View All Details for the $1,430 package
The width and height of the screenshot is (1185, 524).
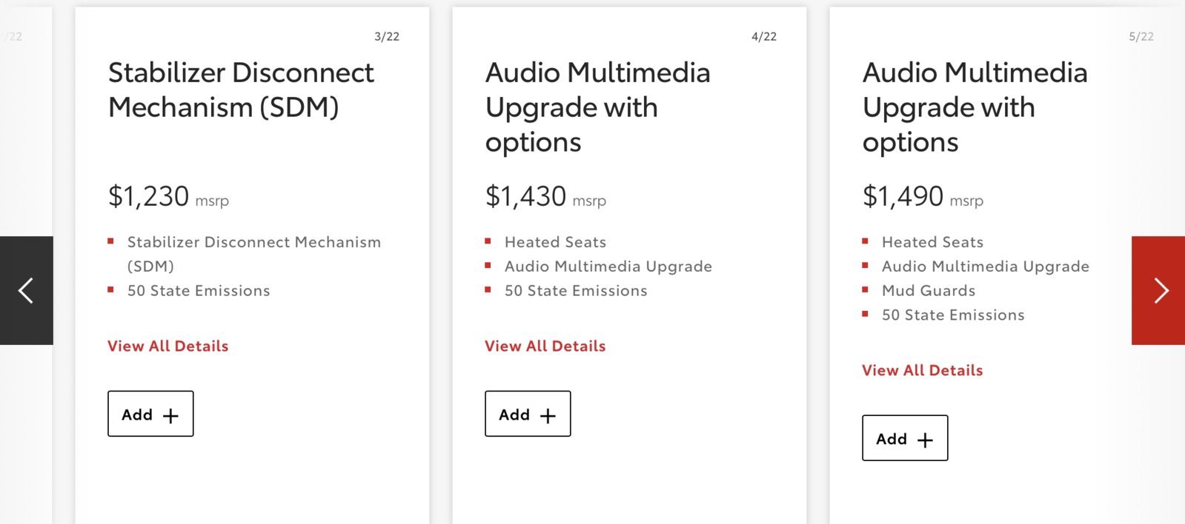coord(545,346)
